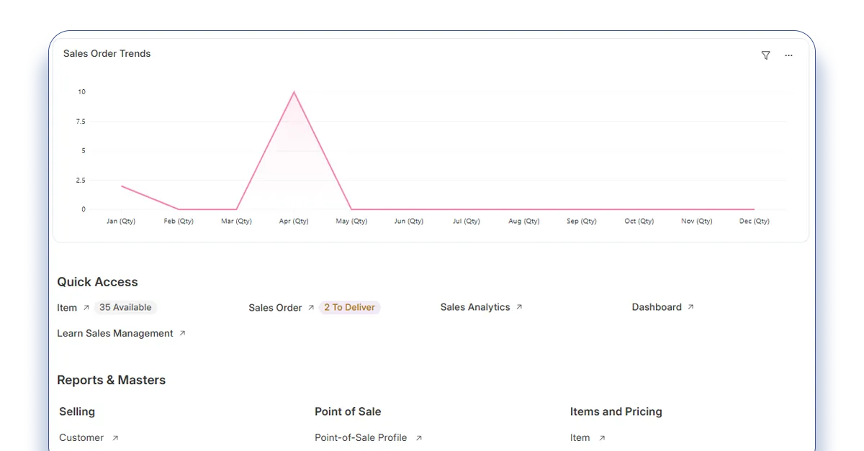This screenshot has height=451, width=864.
Task: Click the April peak point on the chart
Action: [x=294, y=92]
